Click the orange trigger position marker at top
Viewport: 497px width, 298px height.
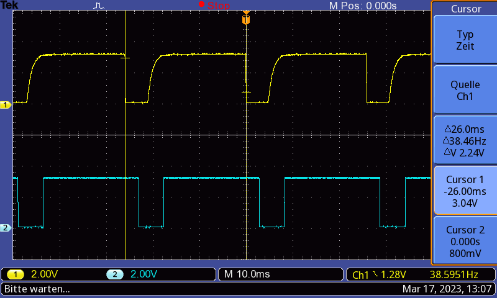click(246, 19)
